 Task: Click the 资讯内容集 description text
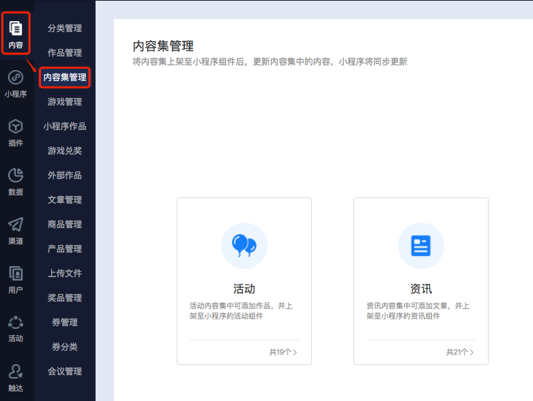[418, 311]
